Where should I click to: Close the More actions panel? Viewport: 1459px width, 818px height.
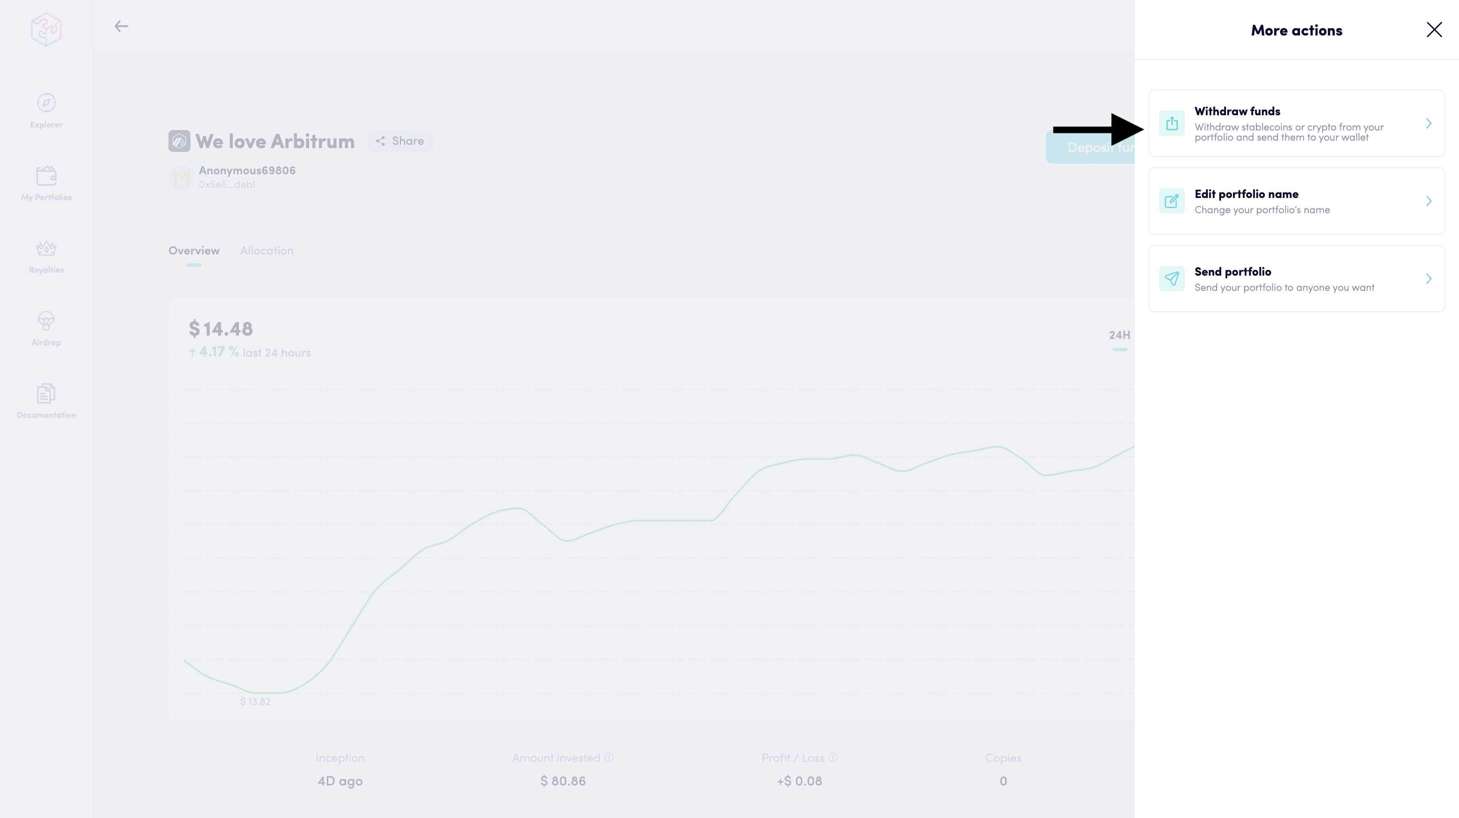(x=1434, y=30)
